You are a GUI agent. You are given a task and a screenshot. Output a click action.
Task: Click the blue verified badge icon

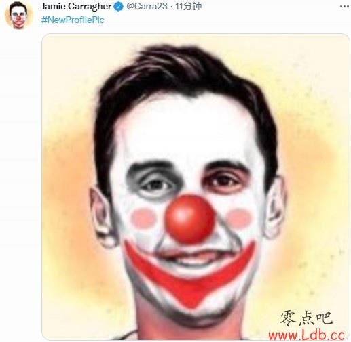pos(119,7)
